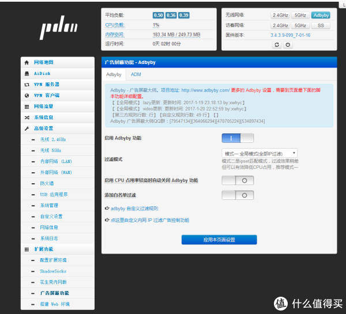The width and height of the screenshot is (346, 314).
Task: Click the grid icon beside 扩展功能
Action: 27,249
